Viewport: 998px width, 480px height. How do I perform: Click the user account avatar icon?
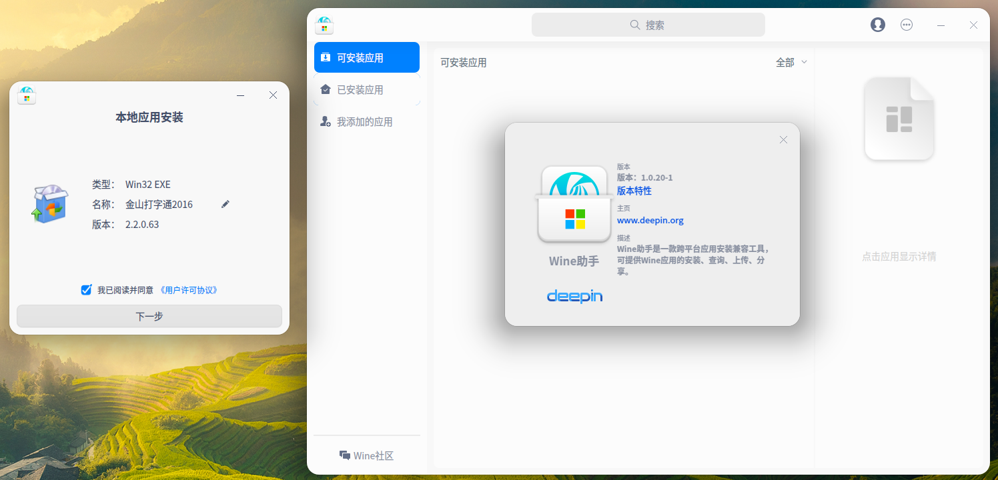(877, 25)
